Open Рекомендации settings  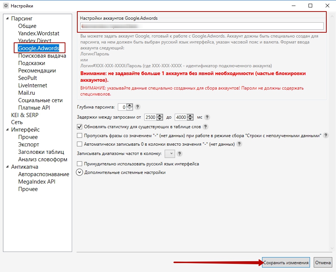(37, 71)
